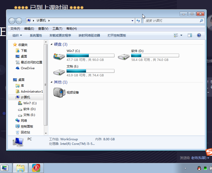Toggle the preview pane icon
Image resolution: width=212 pixels, height=173 pixels.
[x=190, y=35]
